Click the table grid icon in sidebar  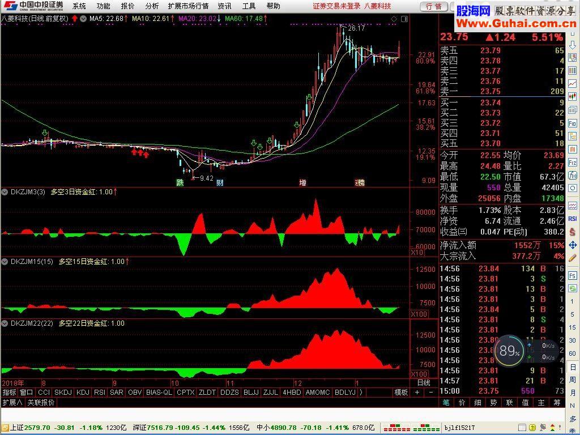pyautogui.click(x=573, y=70)
